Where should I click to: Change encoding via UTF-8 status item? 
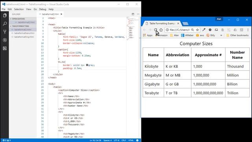117,140
